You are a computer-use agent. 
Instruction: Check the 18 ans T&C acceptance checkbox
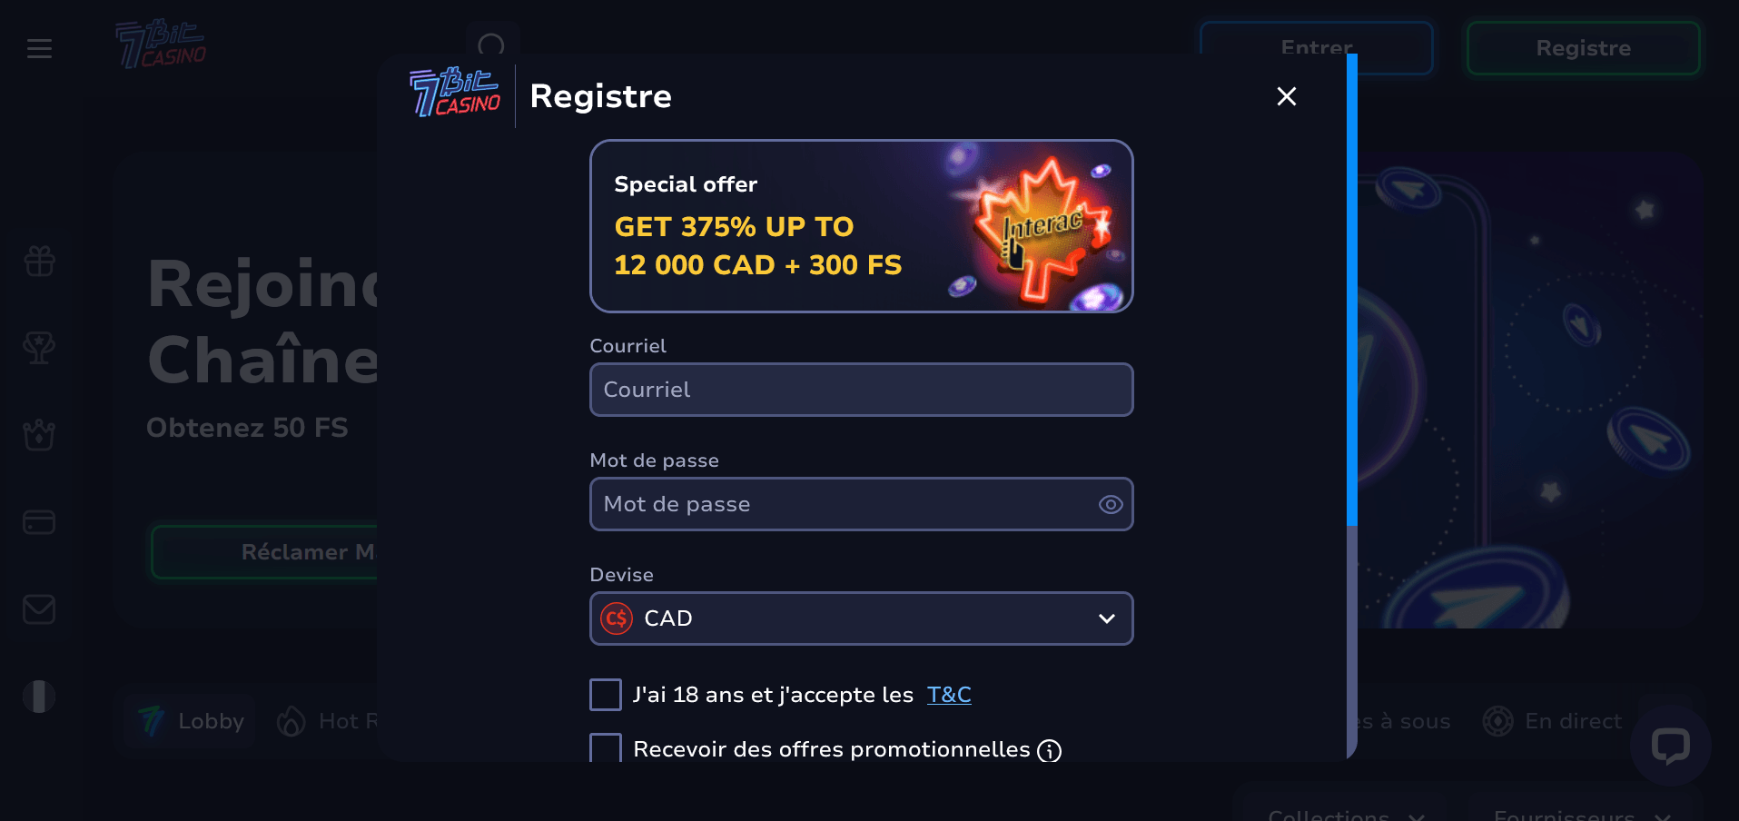[x=606, y=695]
